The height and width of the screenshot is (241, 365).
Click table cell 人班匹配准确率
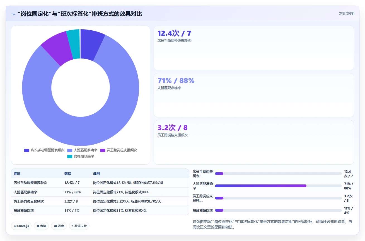(x=25, y=192)
